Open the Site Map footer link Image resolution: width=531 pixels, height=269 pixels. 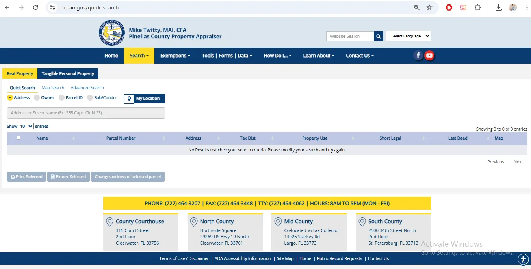click(x=285, y=258)
